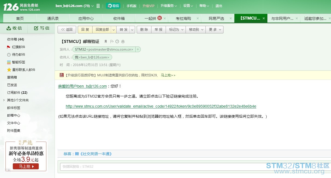Switch to the 诚邀您参加 tab
The image size is (331, 178).
[315, 18]
